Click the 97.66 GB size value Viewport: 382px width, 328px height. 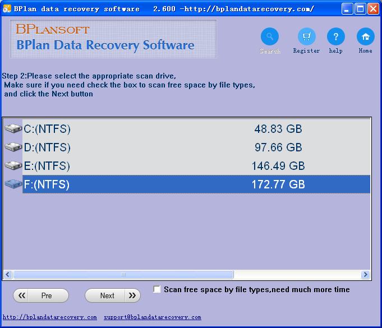(278, 147)
